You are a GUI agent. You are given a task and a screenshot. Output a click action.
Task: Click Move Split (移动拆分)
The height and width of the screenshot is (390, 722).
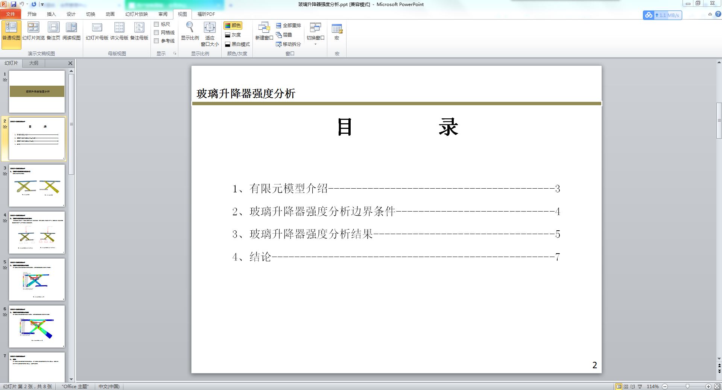[x=289, y=44]
